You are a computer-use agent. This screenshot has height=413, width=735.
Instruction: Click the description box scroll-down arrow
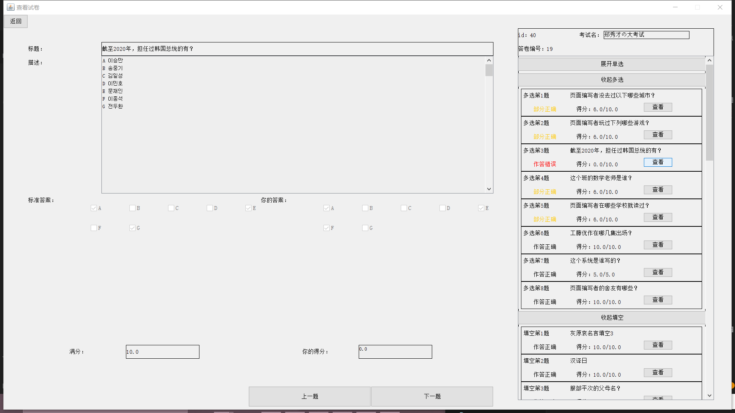(x=489, y=189)
